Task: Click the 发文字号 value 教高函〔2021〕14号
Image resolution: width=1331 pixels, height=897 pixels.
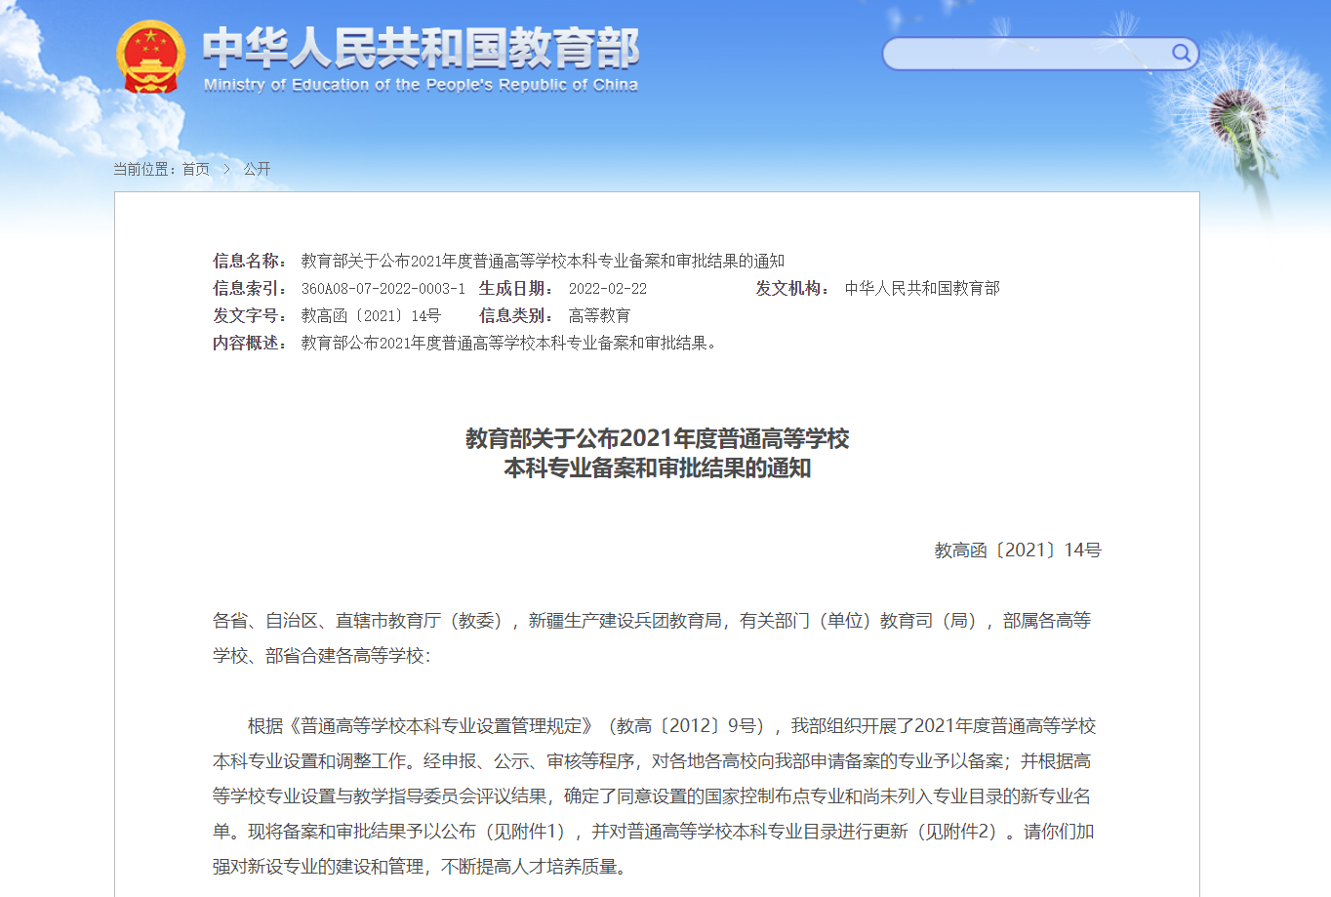Action: click(x=371, y=315)
